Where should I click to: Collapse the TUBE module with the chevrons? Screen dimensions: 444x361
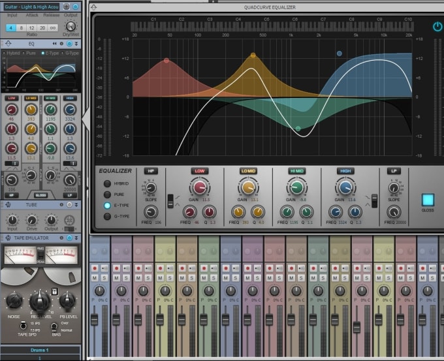tap(76, 204)
